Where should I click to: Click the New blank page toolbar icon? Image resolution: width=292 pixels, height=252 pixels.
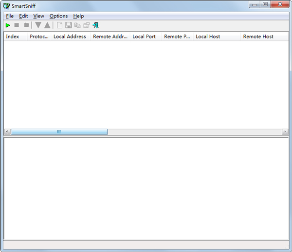[59, 25]
